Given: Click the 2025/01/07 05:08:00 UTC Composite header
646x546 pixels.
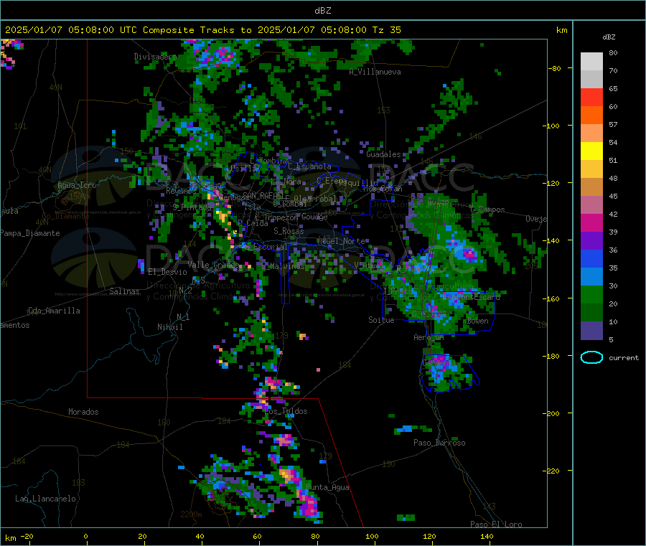Looking at the screenshot, I should (203, 29).
